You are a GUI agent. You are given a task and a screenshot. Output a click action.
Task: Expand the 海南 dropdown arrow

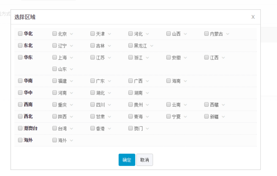point(185,81)
